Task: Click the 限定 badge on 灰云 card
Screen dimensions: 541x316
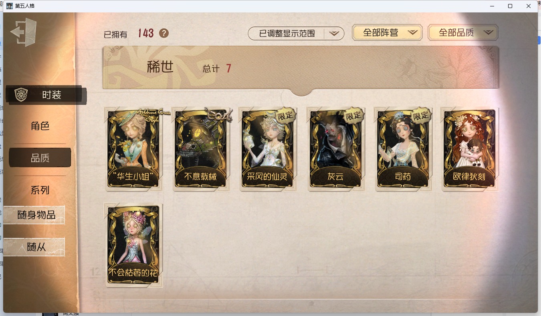Action: pyautogui.click(x=353, y=115)
